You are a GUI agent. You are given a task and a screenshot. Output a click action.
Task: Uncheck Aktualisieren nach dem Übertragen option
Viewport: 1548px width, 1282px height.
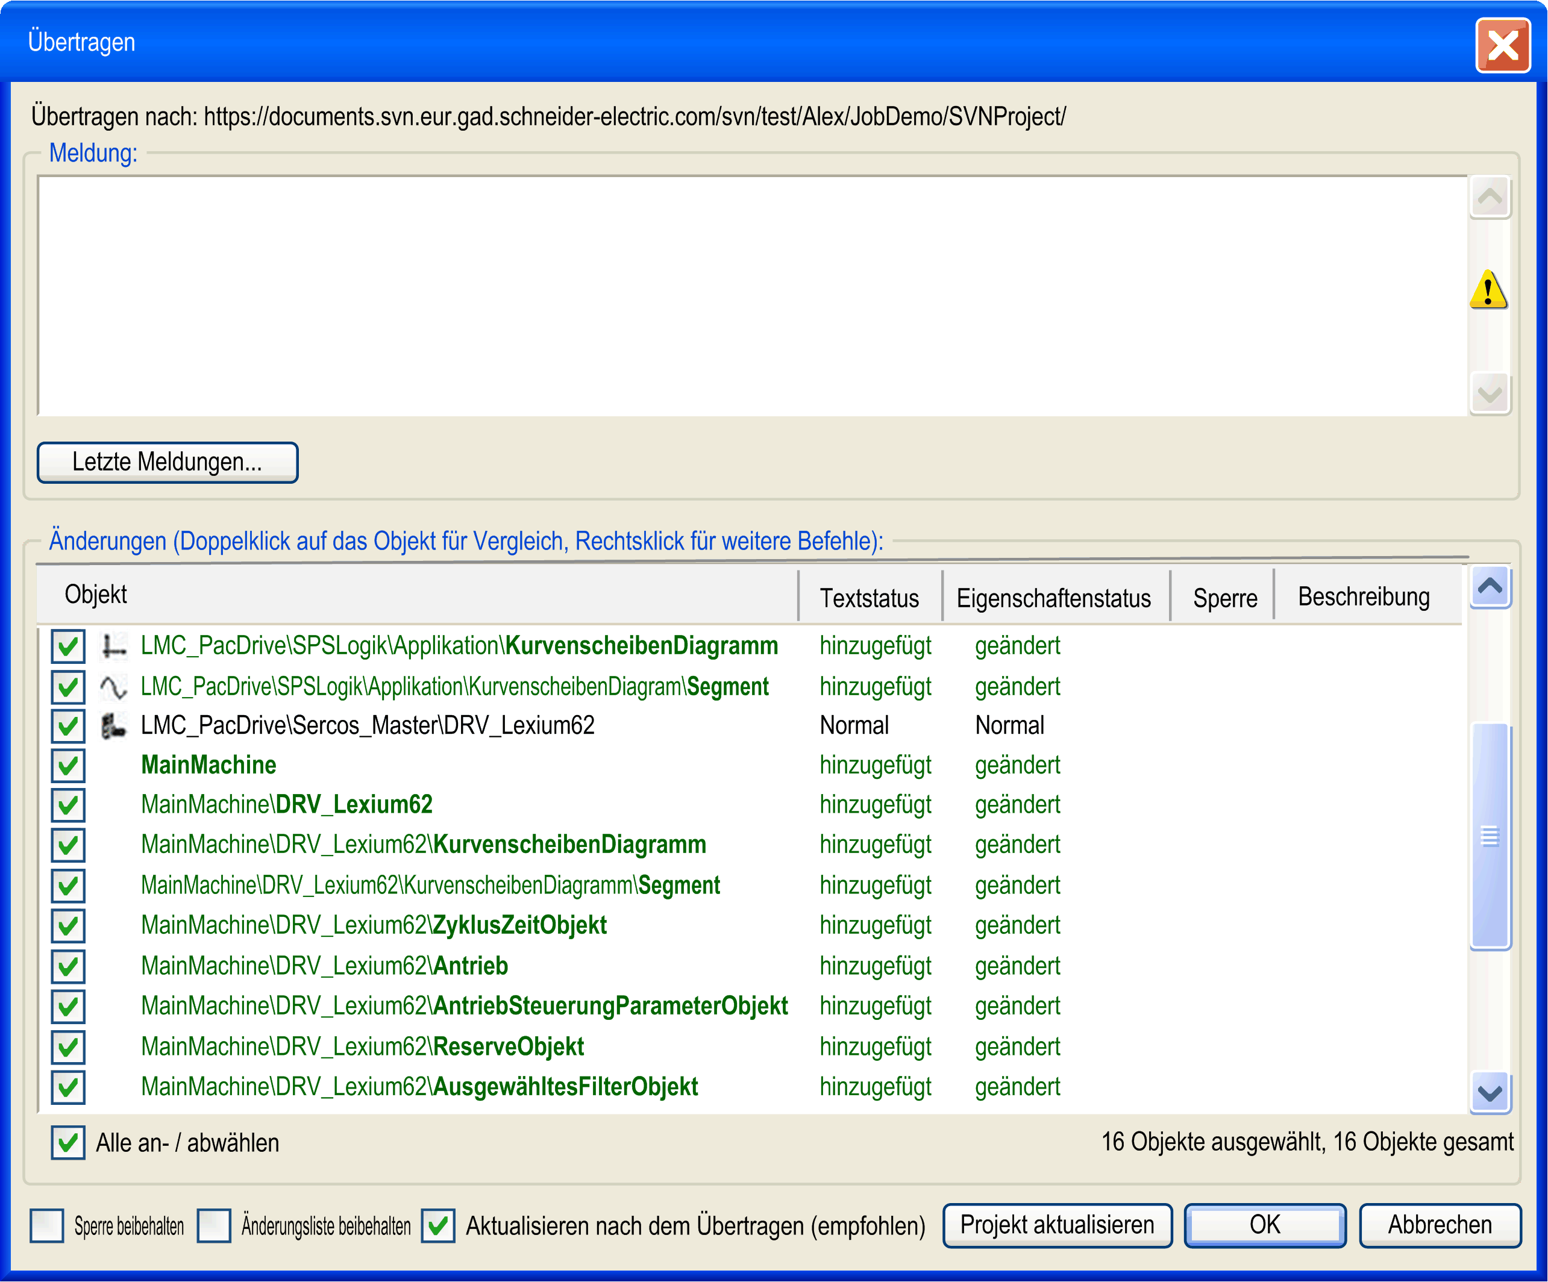pos(438,1226)
